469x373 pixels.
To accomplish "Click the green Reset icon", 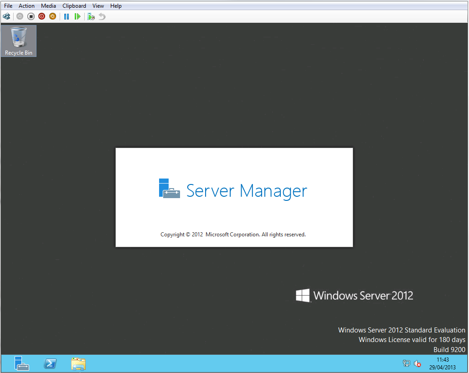I will click(77, 16).
